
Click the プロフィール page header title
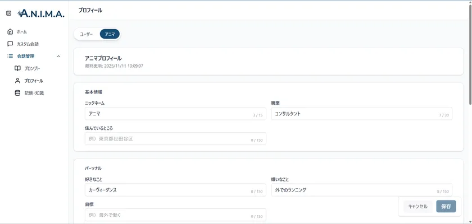[90, 10]
